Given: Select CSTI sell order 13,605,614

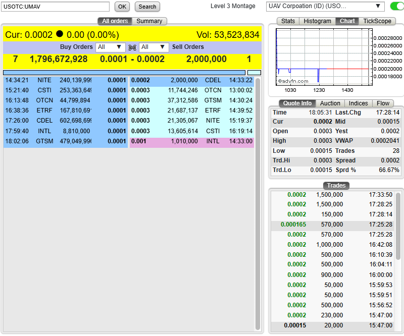Looking at the screenshot, I should coord(192,131).
